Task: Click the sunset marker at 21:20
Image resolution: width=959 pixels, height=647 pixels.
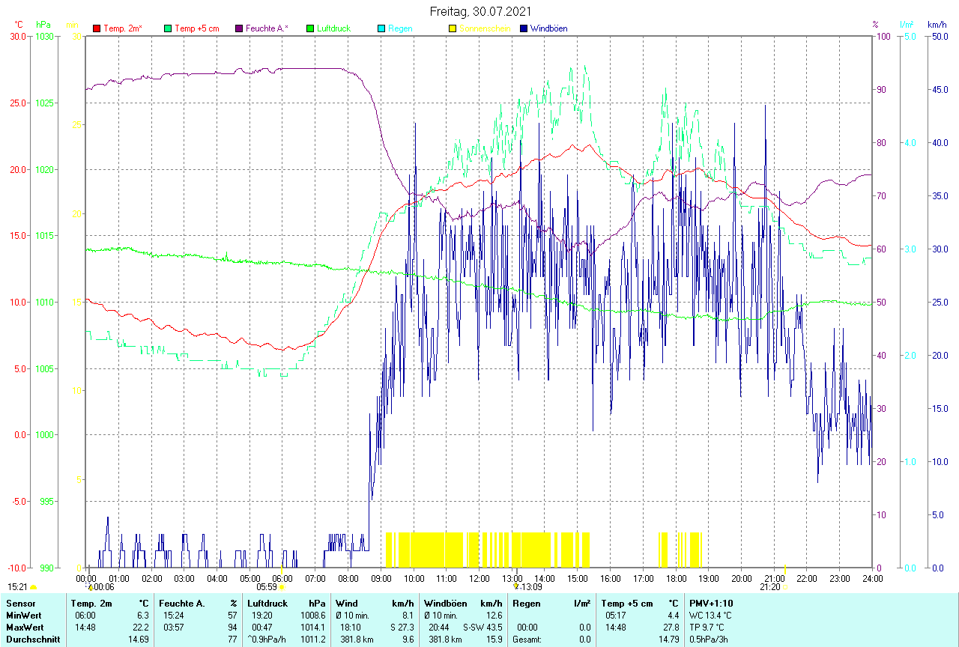Action: coord(784,588)
